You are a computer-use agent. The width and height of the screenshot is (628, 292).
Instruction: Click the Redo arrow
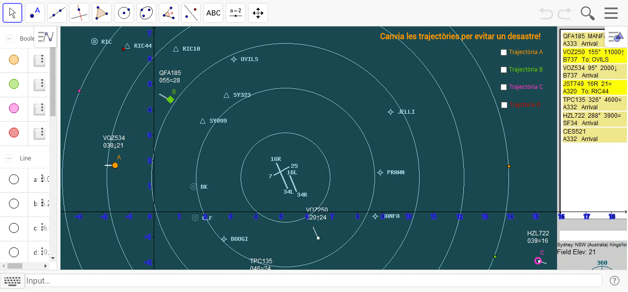coord(565,13)
